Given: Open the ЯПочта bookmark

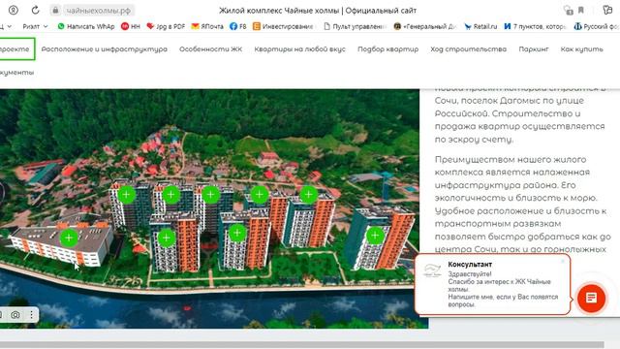Looking at the screenshot, I should 207,26.
